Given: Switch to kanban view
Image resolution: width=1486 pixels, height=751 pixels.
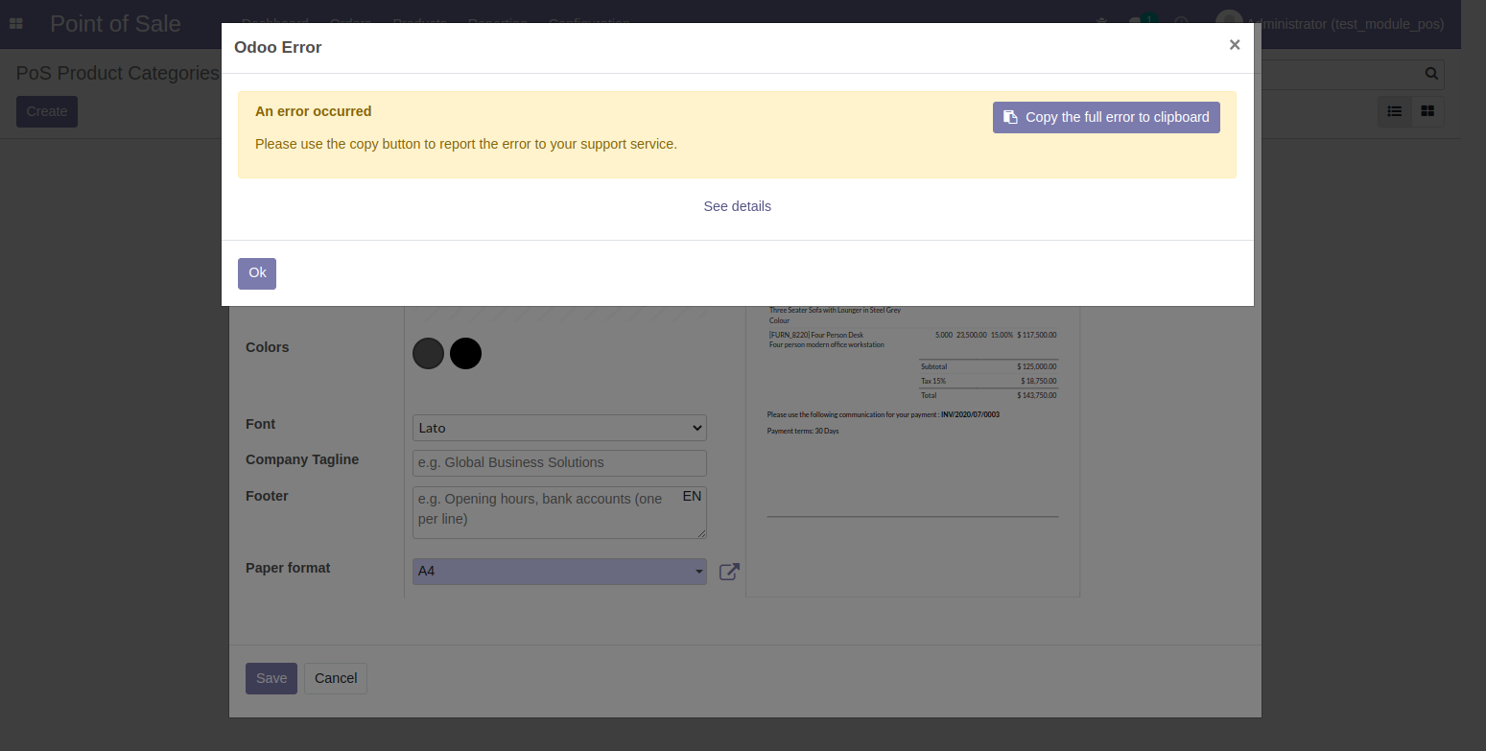Looking at the screenshot, I should [1427, 111].
